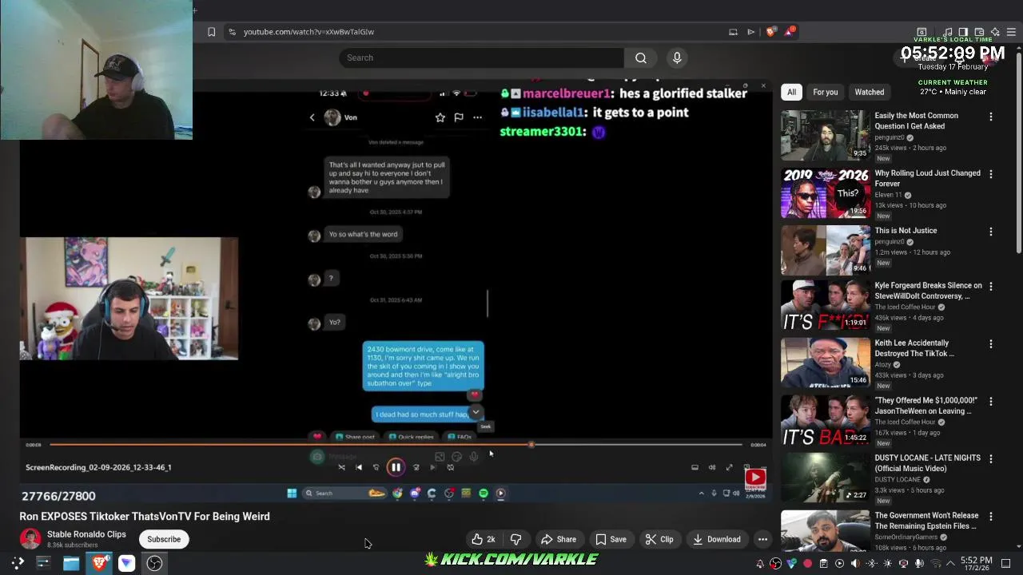Open the Kyle Forgeard 1:19:01 video thumbnail
The image size is (1023, 575).
tap(826, 305)
